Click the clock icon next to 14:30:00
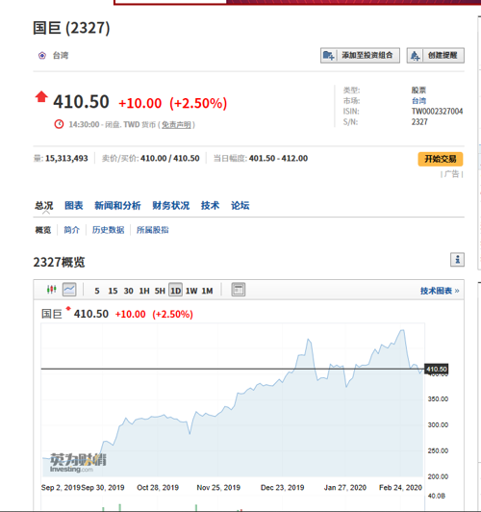 click(x=59, y=124)
